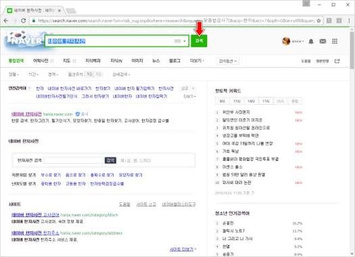Close the related searches with X
This screenshot has height=257, width=355.
click(193, 89)
